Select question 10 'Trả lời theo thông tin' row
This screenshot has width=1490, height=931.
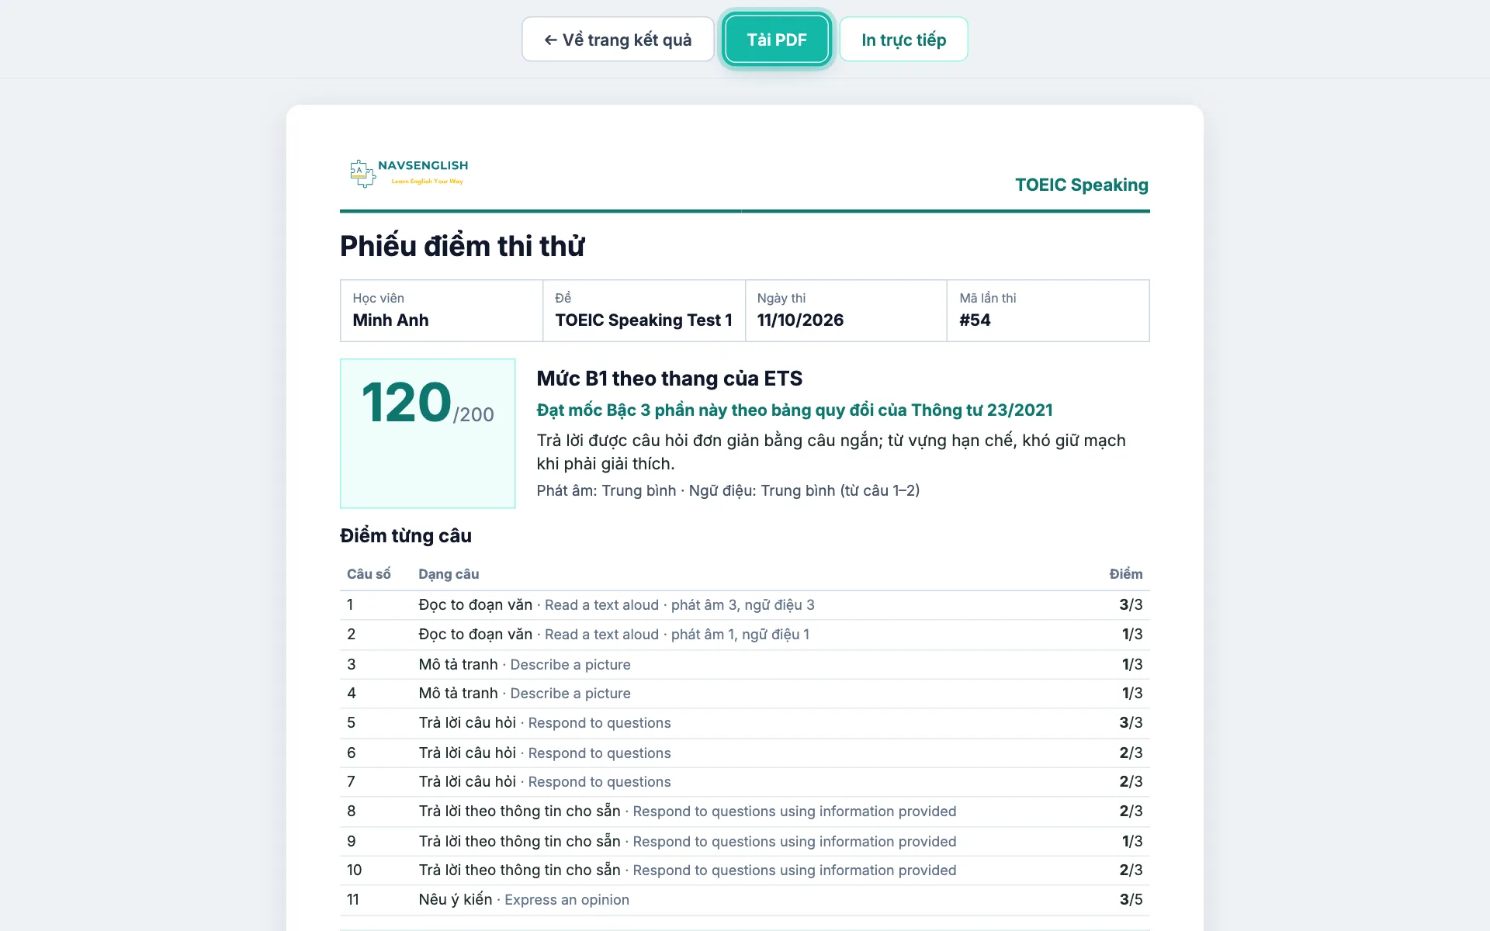pos(745,870)
